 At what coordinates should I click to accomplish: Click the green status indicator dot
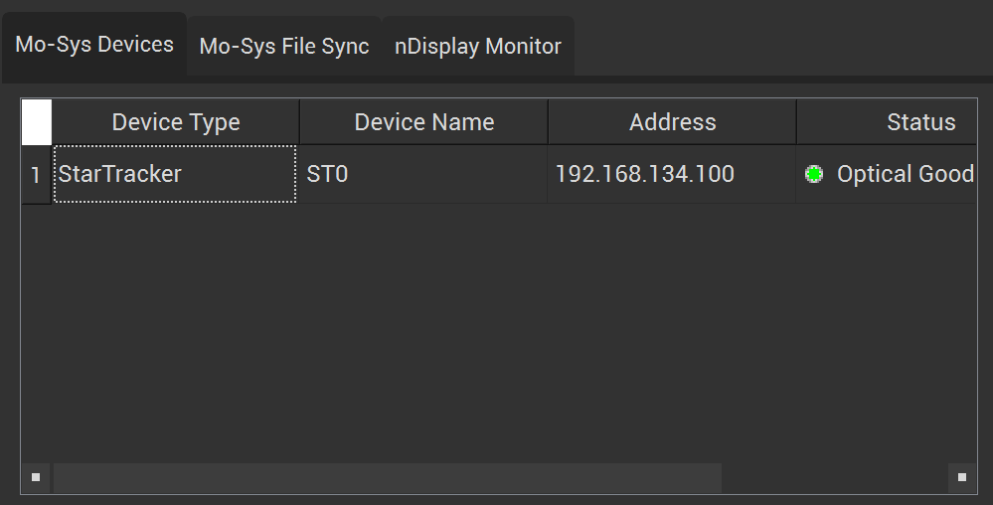(814, 175)
